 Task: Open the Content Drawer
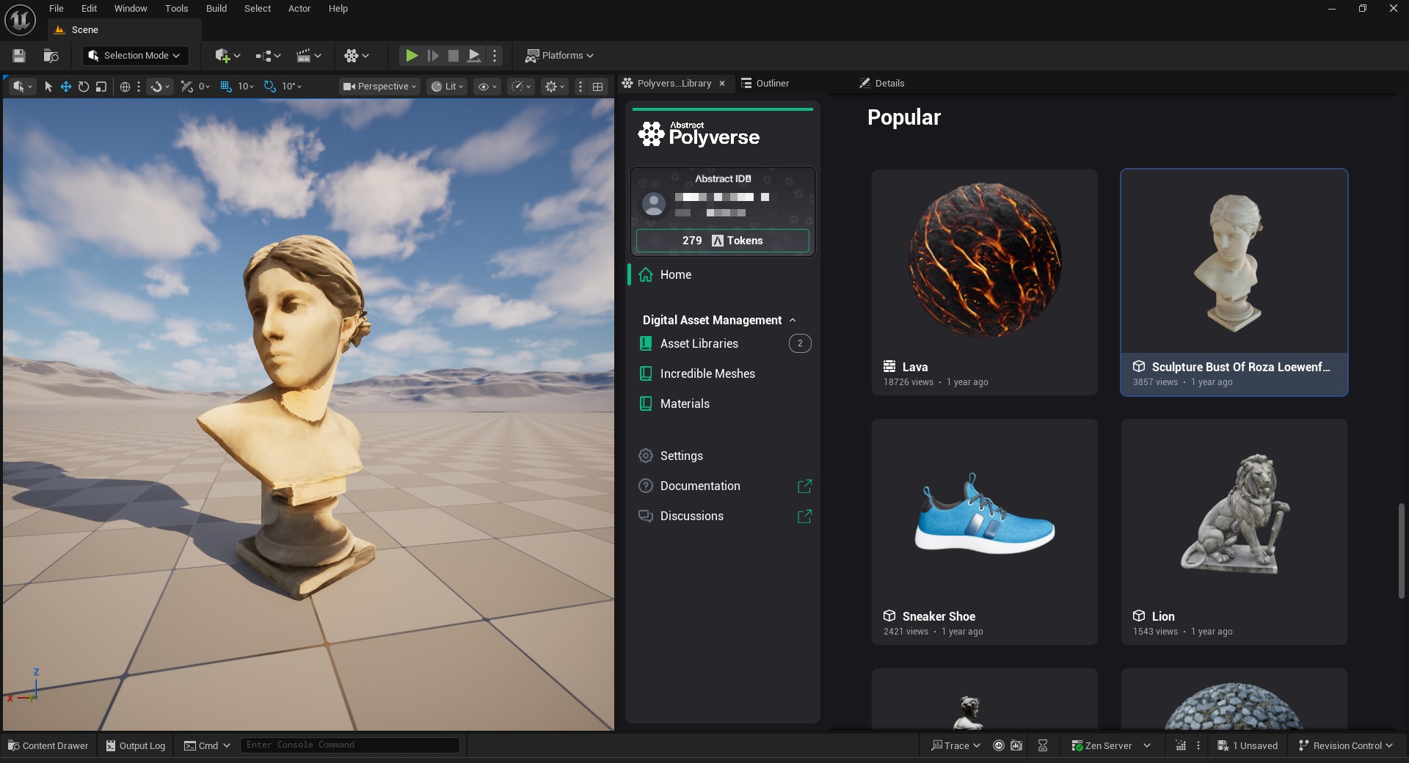48,745
